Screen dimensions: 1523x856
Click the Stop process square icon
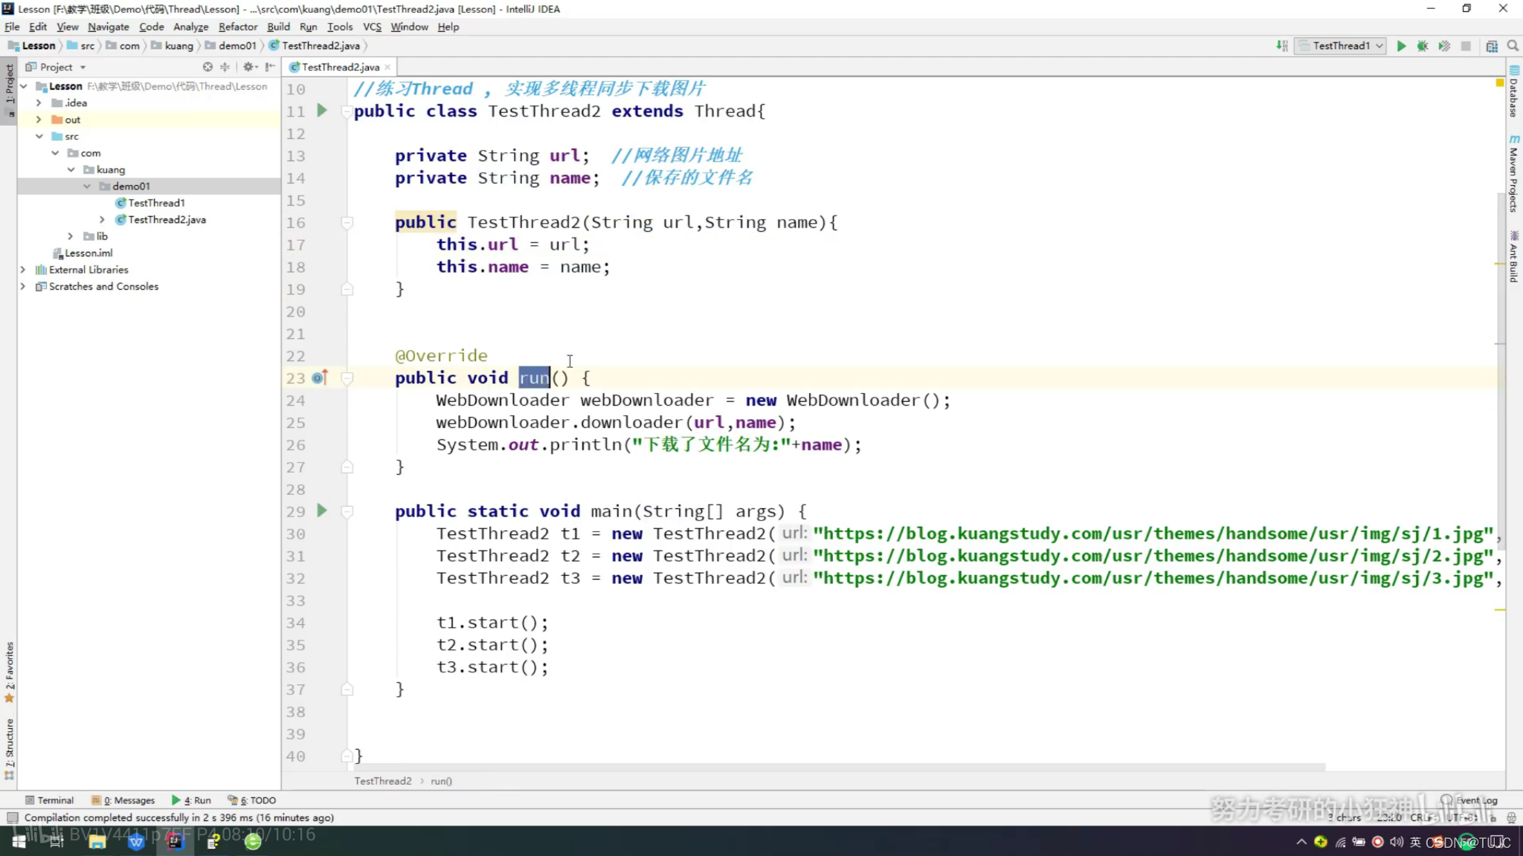[x=1466, y=46]
